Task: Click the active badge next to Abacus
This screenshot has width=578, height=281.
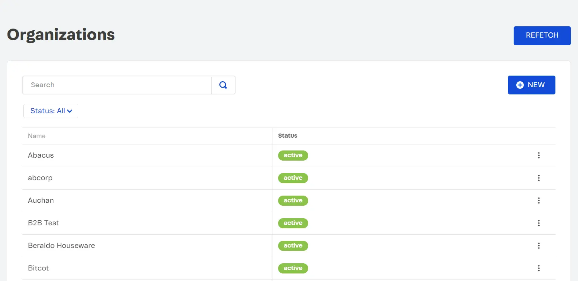Action: click(293, 155)
